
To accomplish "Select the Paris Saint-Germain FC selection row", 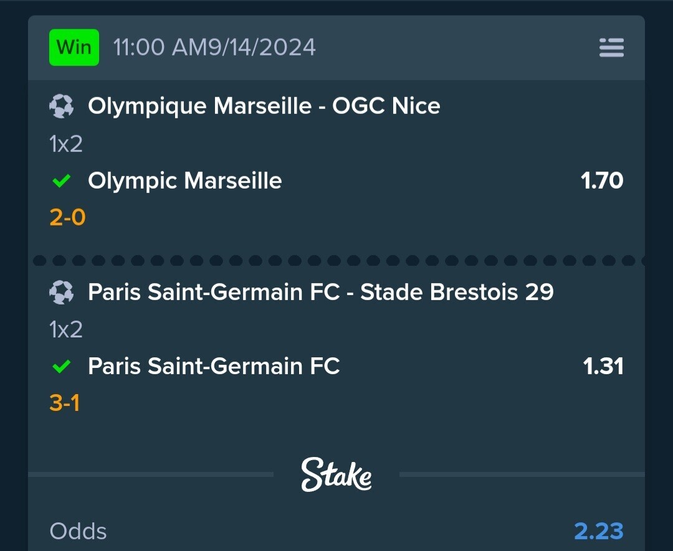I will [336, 366].
